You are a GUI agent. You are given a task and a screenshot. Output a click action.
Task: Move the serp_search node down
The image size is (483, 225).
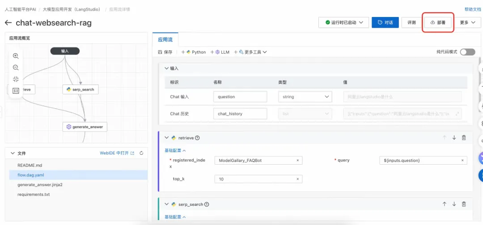454,204
